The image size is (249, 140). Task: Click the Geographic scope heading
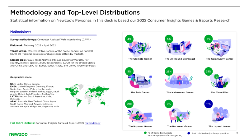point(21,77)
